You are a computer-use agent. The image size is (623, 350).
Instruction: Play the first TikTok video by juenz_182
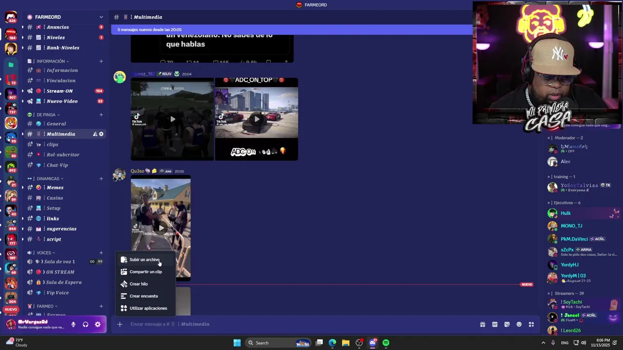[172, 119]
